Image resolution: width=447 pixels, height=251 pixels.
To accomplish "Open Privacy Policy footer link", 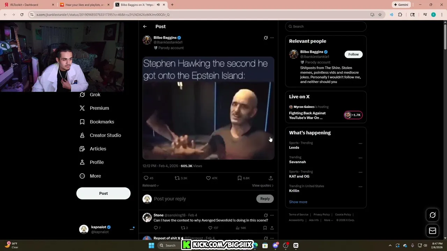I will coord(322,215).
